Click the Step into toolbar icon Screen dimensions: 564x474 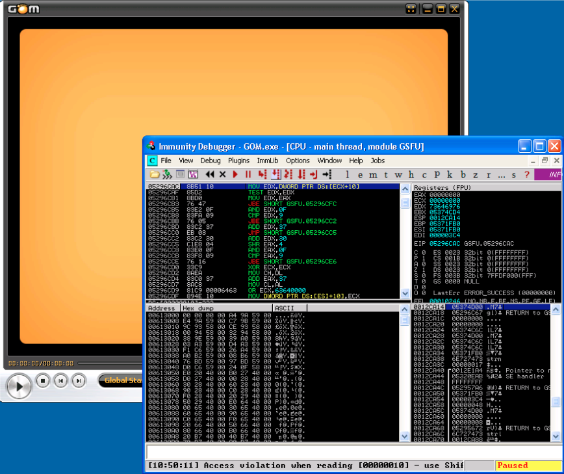pos(263,174)
